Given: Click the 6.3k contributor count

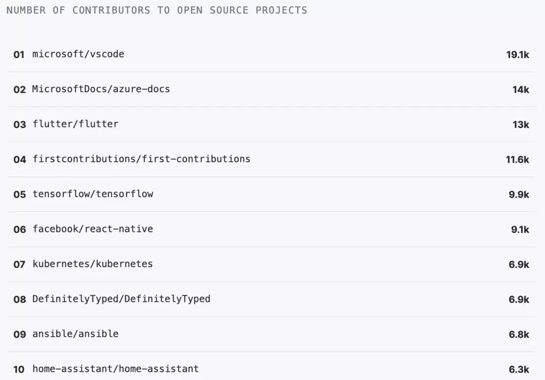Looking at the screenshot, I should pyautogui.click(x=519, y=369).
